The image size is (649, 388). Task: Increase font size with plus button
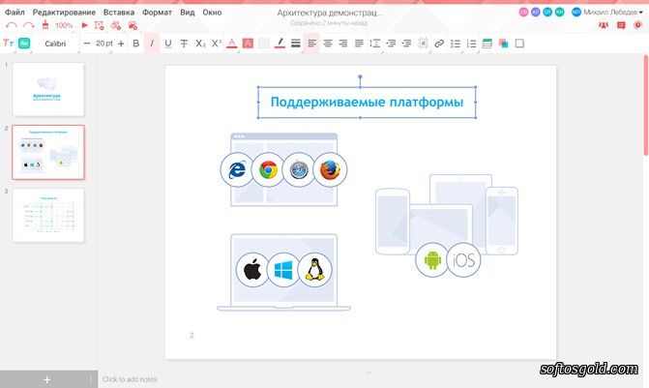coord(121,44)
